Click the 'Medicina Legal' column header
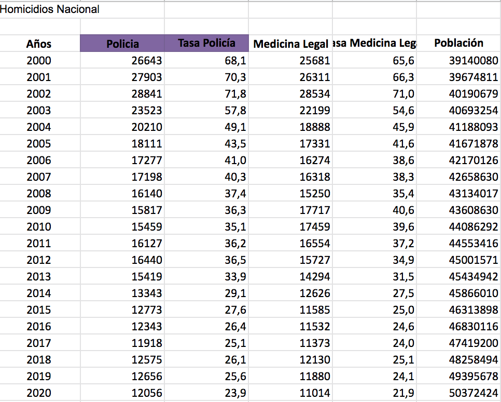 point(291,44)
